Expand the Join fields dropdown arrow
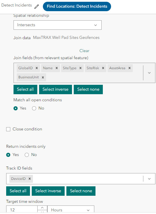 click(x=149, y=73)
